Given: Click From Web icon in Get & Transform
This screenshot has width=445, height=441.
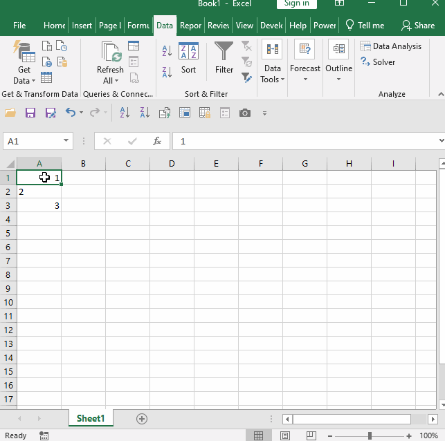Looking at the screenshot, I should point(47,62).
